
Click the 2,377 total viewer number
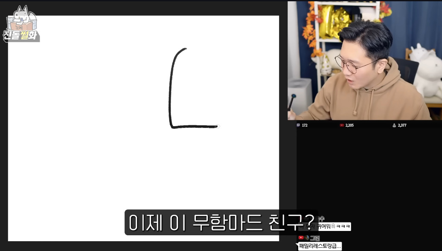coord(403,125)
